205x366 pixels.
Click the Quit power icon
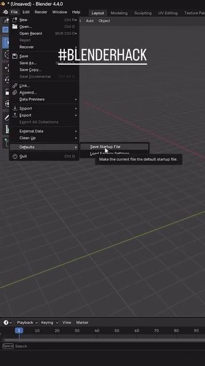coord(15,156)
